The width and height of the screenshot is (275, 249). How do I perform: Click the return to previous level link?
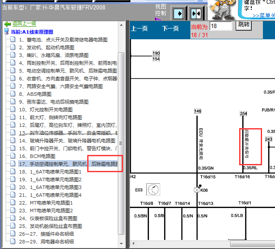24,23
